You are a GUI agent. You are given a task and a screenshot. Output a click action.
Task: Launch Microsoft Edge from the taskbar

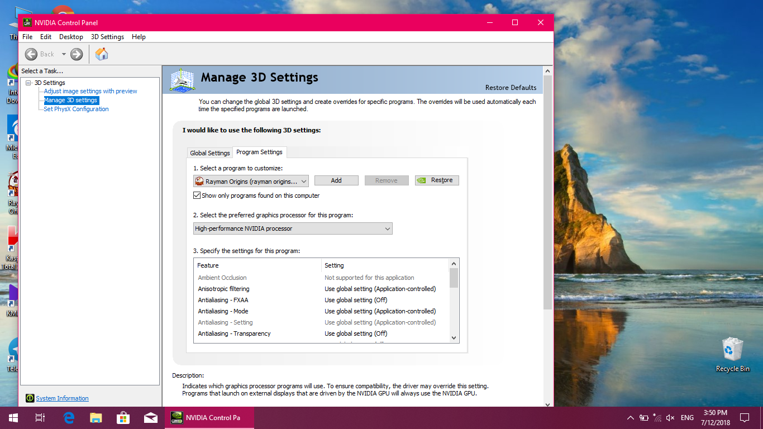pos(69,417)
